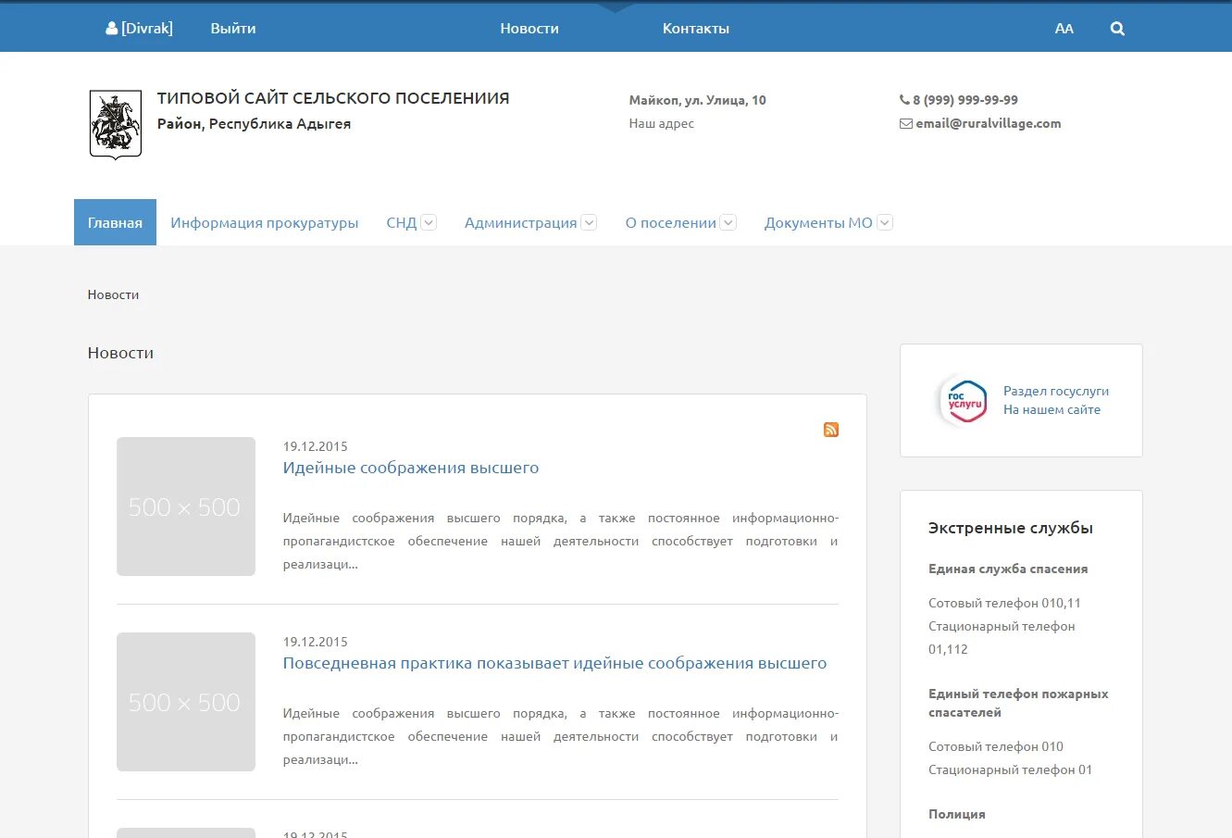1232x838 pixels.
Task: Click the phone icon near 8 (999) 999-99-99
Action: [904, 100]
